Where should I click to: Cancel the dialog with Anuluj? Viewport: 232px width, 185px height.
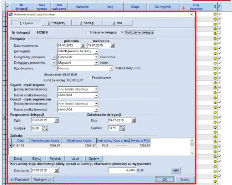pyautogui.click(x=185, y=179)
